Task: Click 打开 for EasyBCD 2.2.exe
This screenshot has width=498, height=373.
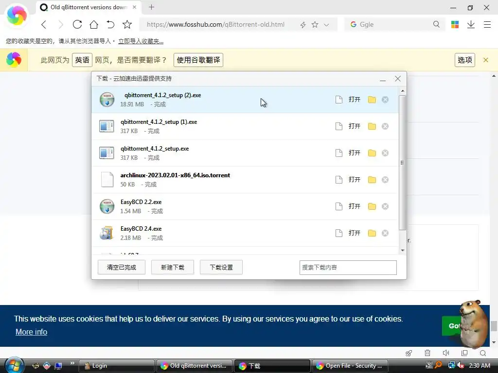Action: point(355,206)
